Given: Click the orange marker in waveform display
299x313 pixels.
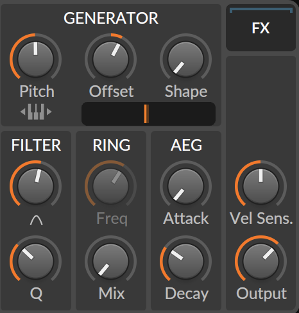Looking at the screenshot, I should [146, 114].
